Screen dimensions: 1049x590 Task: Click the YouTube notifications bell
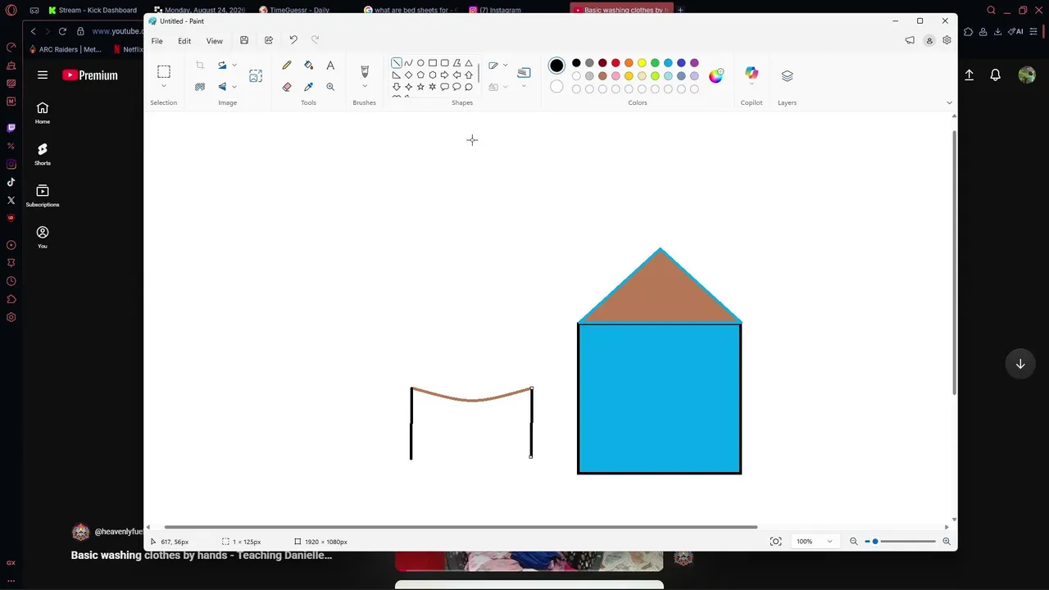tap(995, 75)
